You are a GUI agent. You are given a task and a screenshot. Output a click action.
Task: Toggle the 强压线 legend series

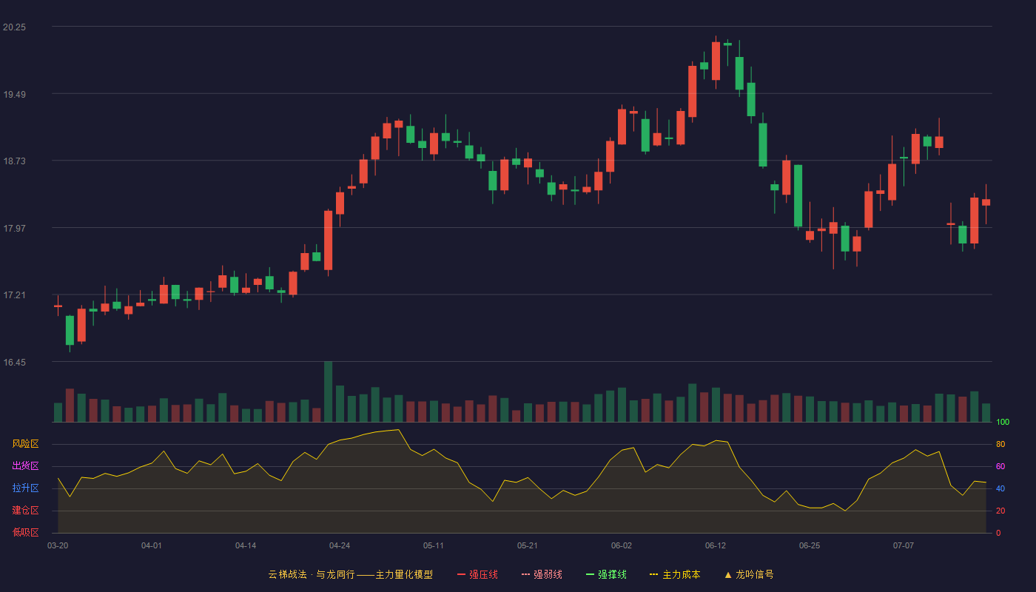477,574
